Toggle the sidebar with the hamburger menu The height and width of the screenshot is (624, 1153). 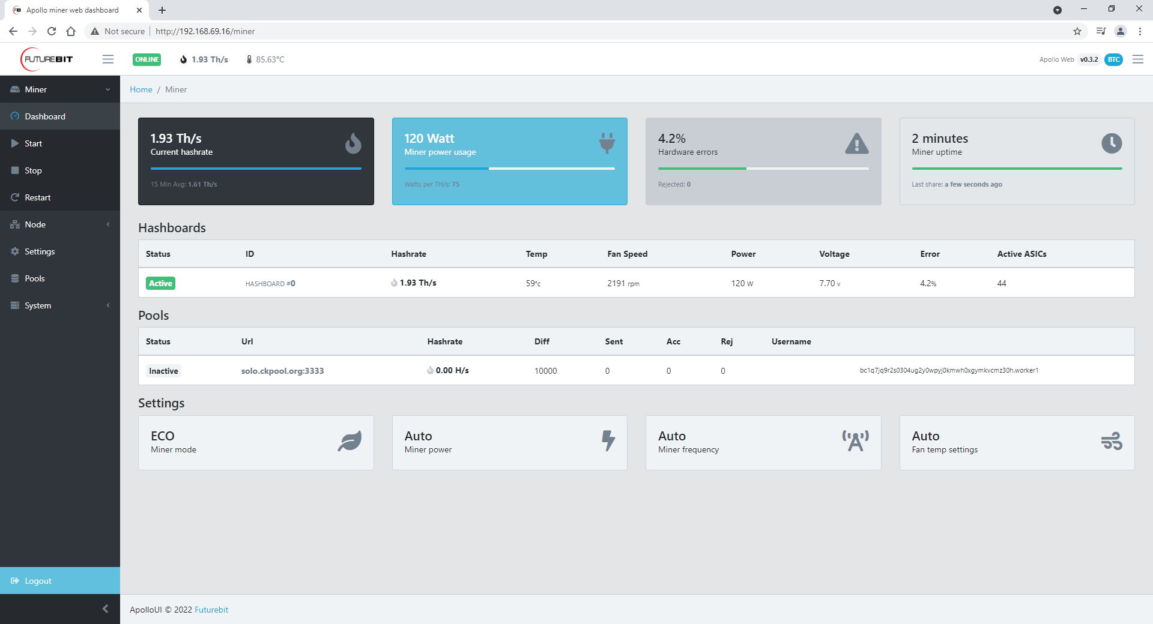(108, 59)
